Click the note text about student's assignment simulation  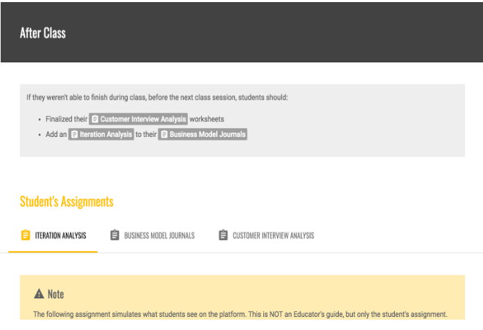(x=240, y=314)
